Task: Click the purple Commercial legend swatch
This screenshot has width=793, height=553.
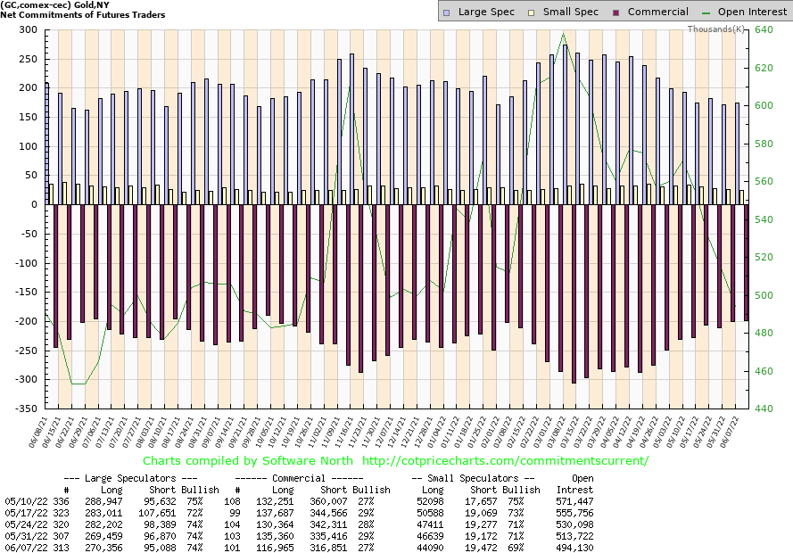Action: (x=616, y=12)
